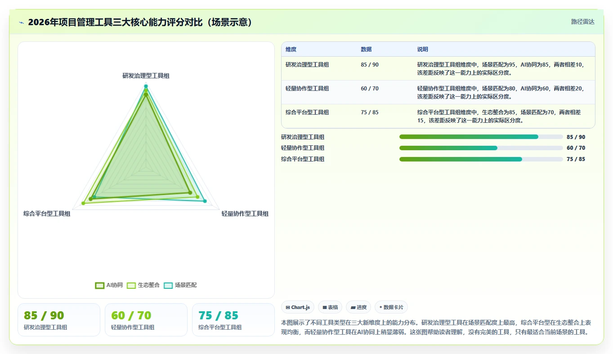Click the 路径雷达 label in header
Viewport: 613px width, 354px height.
[583, 22]
